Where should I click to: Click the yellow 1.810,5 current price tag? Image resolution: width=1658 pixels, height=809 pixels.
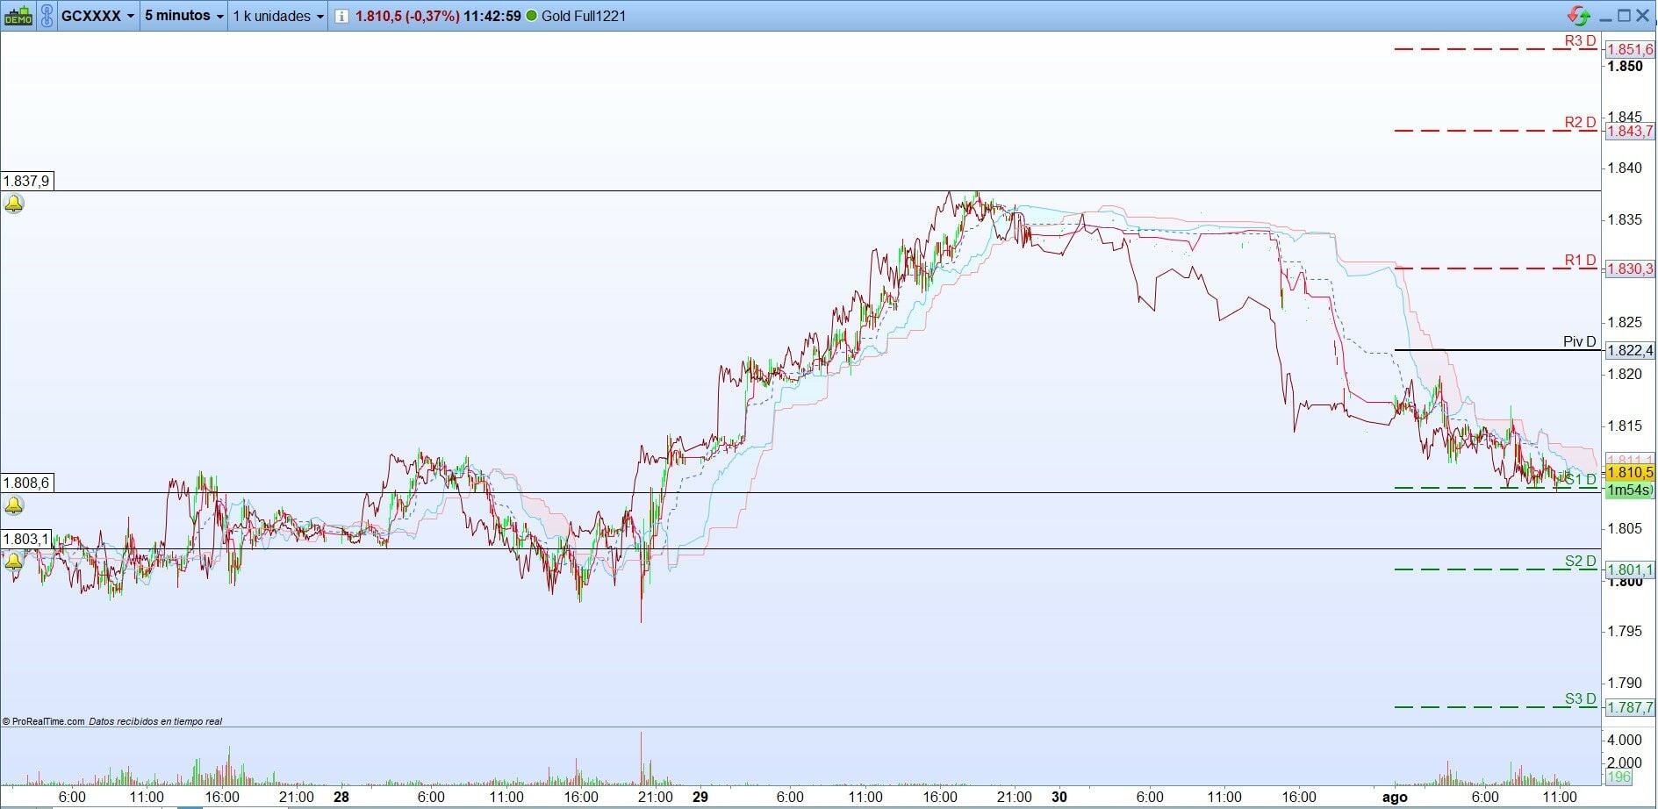[x=1629, y=473]
